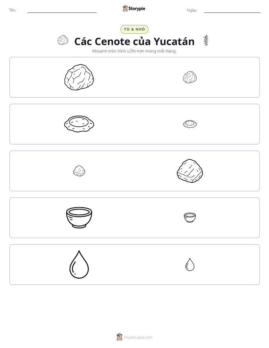Click the leafy vine icon right of the title
The image size is (269, 348).
(206, 40)
